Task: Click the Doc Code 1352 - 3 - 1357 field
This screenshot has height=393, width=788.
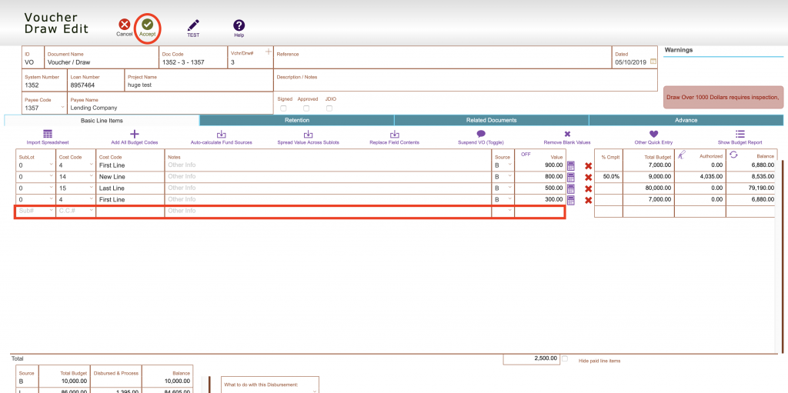Action: 193,58
